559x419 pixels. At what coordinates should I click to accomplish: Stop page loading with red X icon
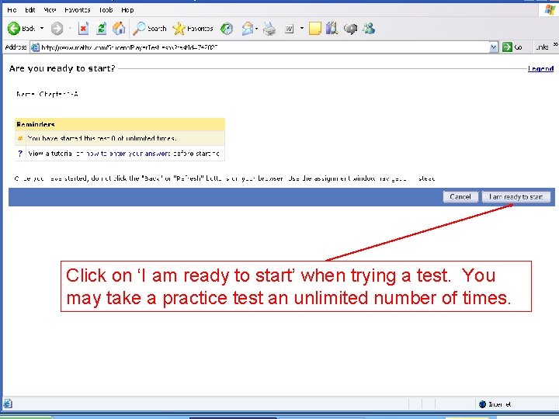83,29
